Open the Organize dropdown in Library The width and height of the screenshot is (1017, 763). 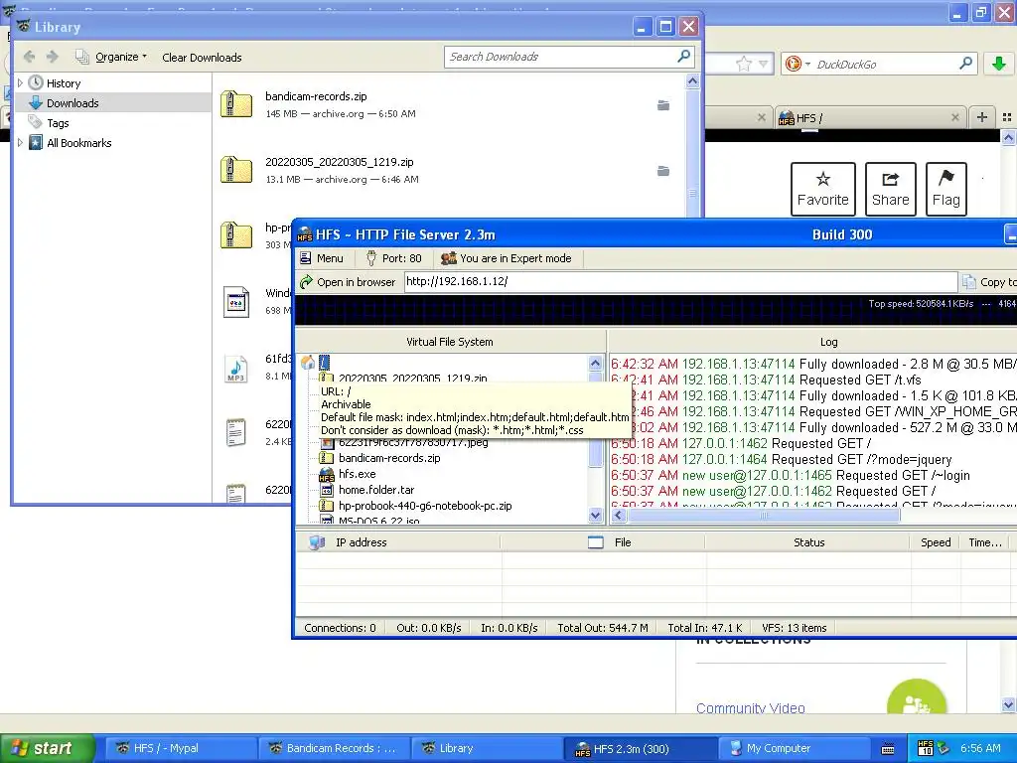pos(111,57)
